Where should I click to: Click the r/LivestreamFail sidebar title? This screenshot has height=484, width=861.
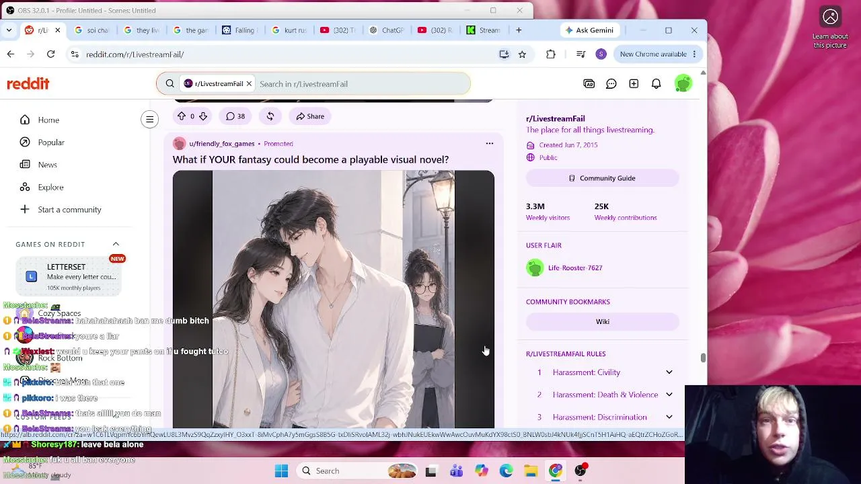pos(556,119)
